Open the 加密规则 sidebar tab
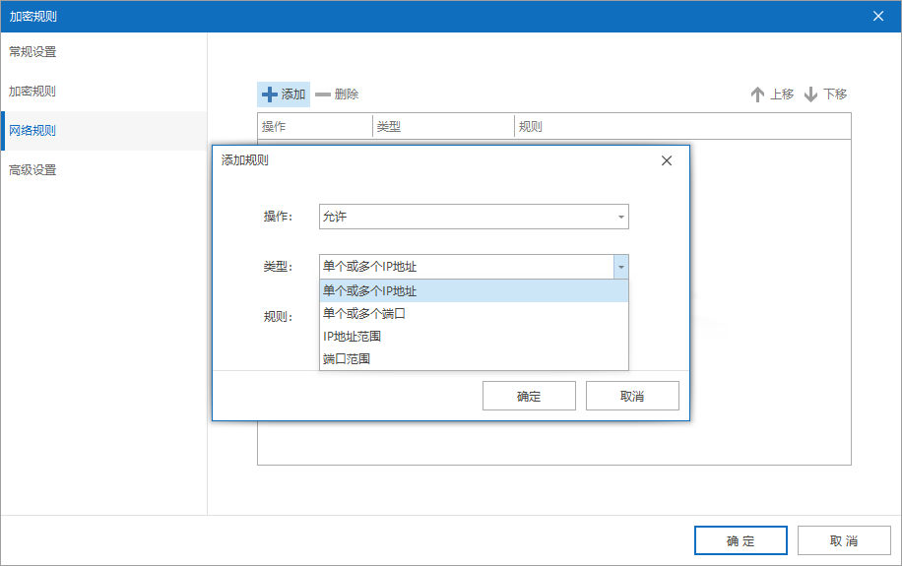Image resolution: width=902 pixels, height=566 pixels. (33, 92)
